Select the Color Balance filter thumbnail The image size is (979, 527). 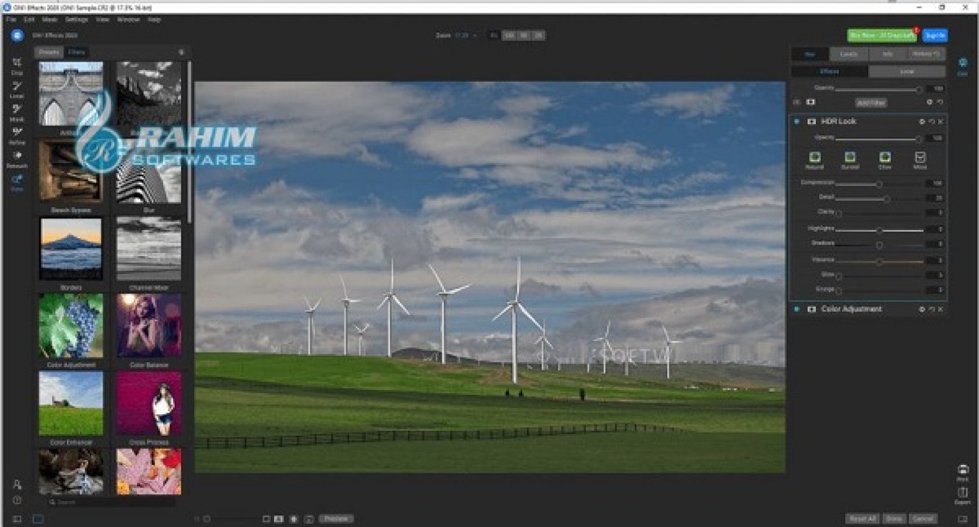(148, 326)
